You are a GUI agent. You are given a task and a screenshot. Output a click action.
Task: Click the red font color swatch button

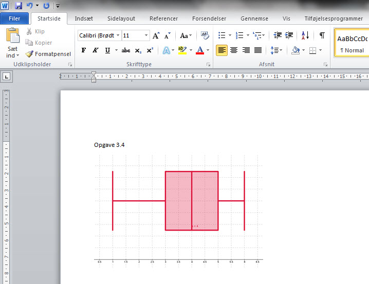199,50
